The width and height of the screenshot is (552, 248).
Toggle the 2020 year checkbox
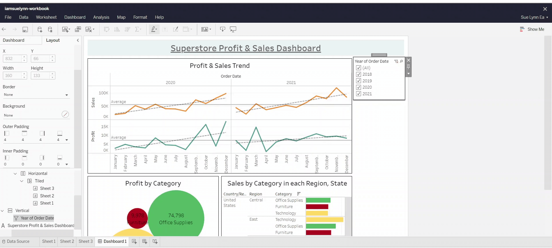(359, 87)
